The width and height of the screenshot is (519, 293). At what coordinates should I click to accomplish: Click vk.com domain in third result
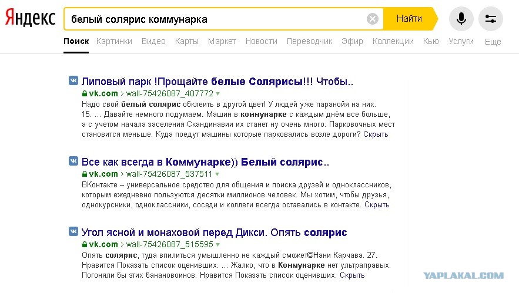pos(103,244)
